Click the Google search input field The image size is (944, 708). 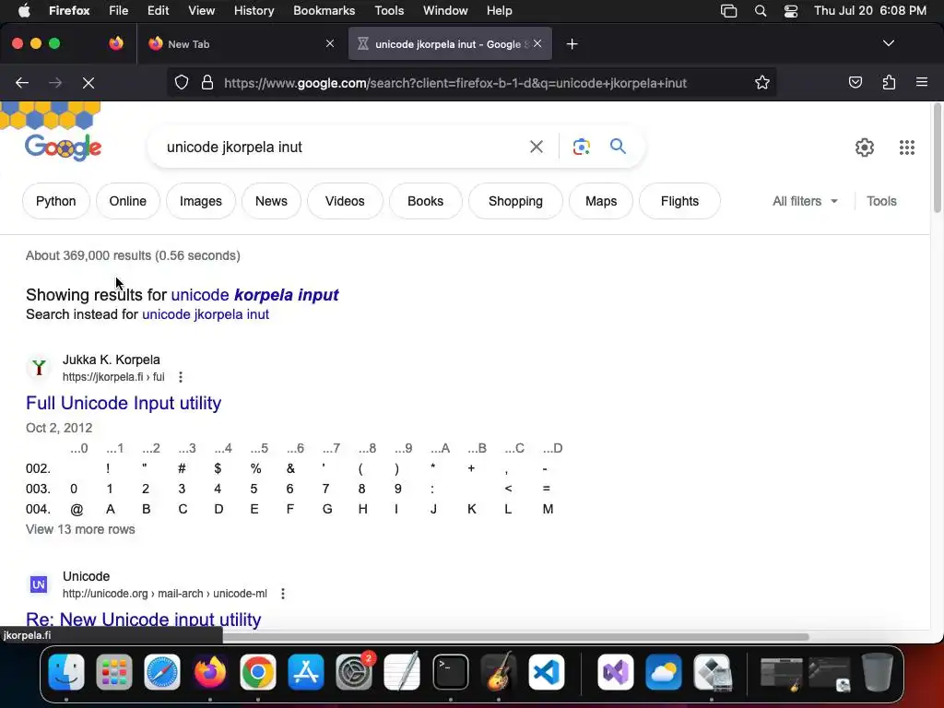pyautogui.click(x=343, y=147)
